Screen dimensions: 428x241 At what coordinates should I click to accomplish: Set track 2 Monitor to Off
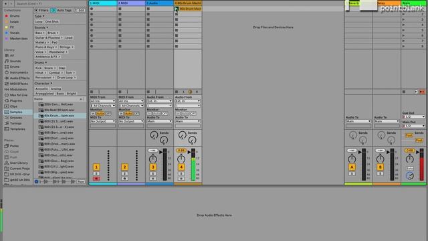136,113
